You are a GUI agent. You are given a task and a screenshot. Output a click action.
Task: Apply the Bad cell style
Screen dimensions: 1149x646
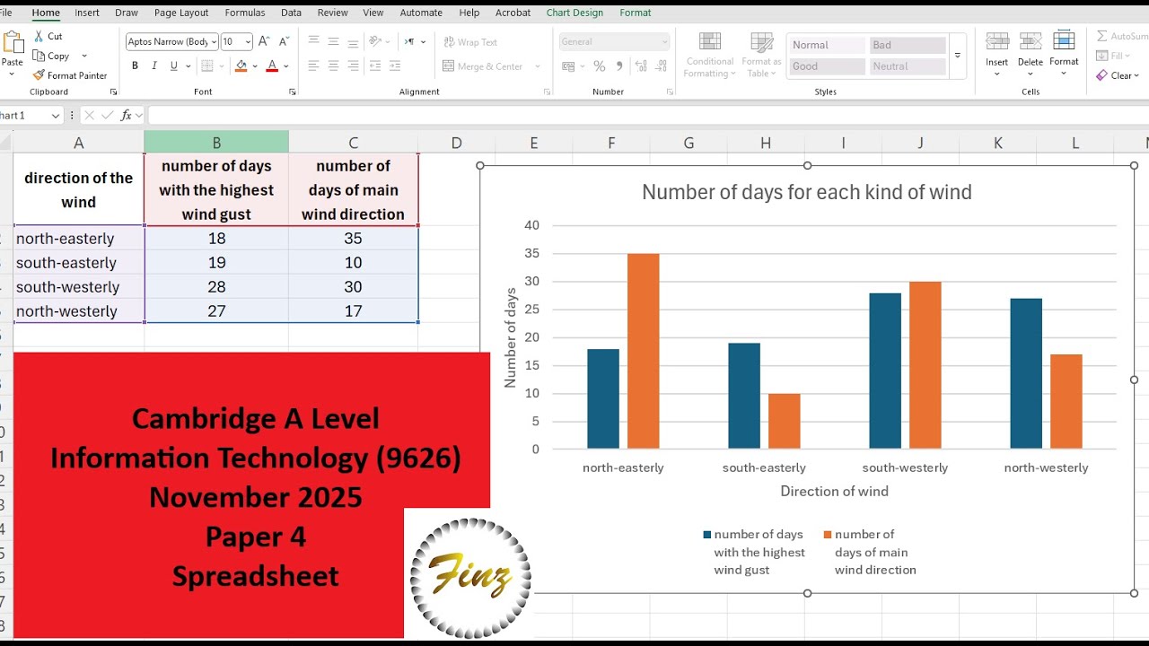pyautogui.click(x=908, y=45)
